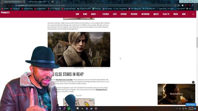Click the media player taskbar icon
Image resolution: width=198 pixels, height=111 pixels.
pyautogui.click(x=96, y=109)
